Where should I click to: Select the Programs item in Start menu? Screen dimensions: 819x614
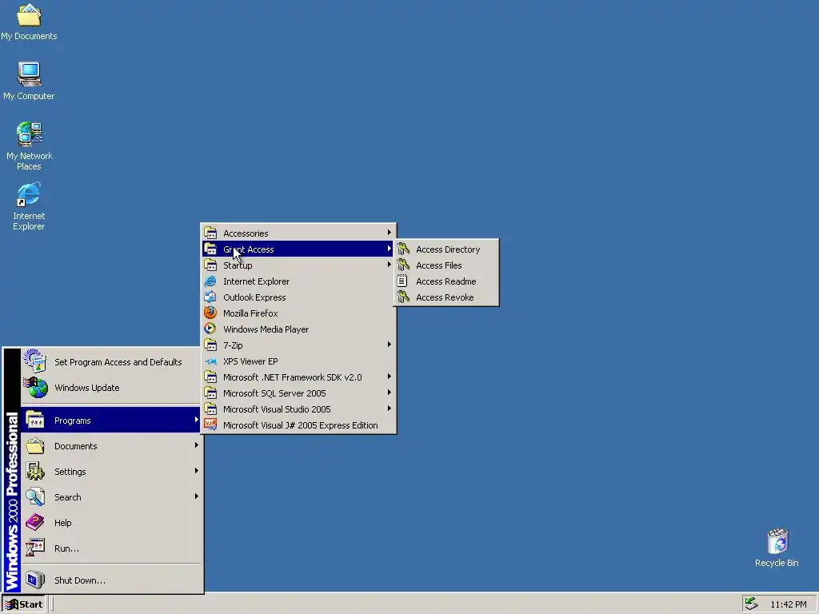(112, 421)
